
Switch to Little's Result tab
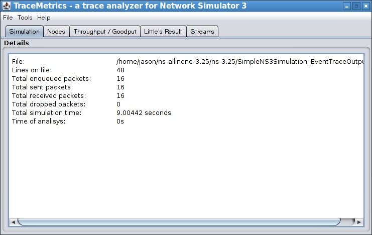pos(163,31)
